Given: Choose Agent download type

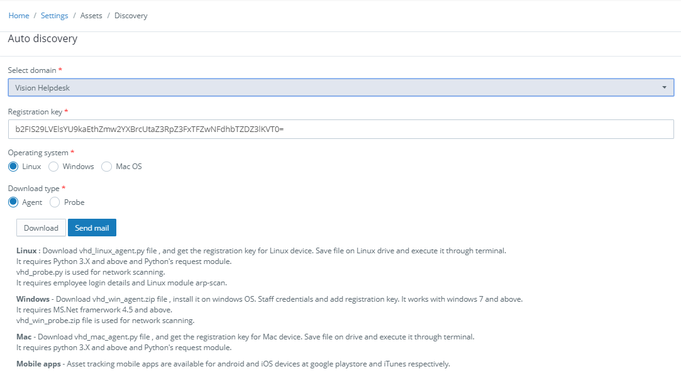Looking at the screenshot, I should point(13,202).
